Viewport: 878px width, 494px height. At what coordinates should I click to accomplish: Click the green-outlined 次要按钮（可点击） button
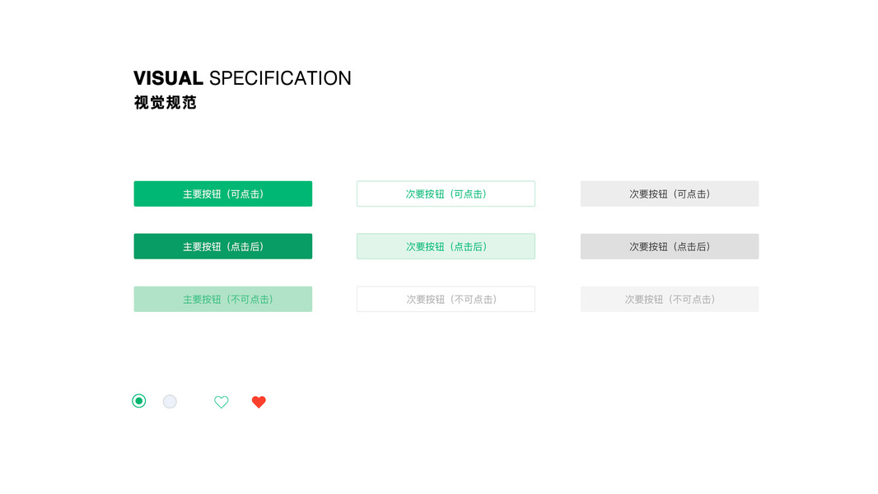click(x=446, y=193)
